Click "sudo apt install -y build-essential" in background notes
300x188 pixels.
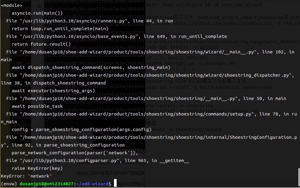pos(209,87)
